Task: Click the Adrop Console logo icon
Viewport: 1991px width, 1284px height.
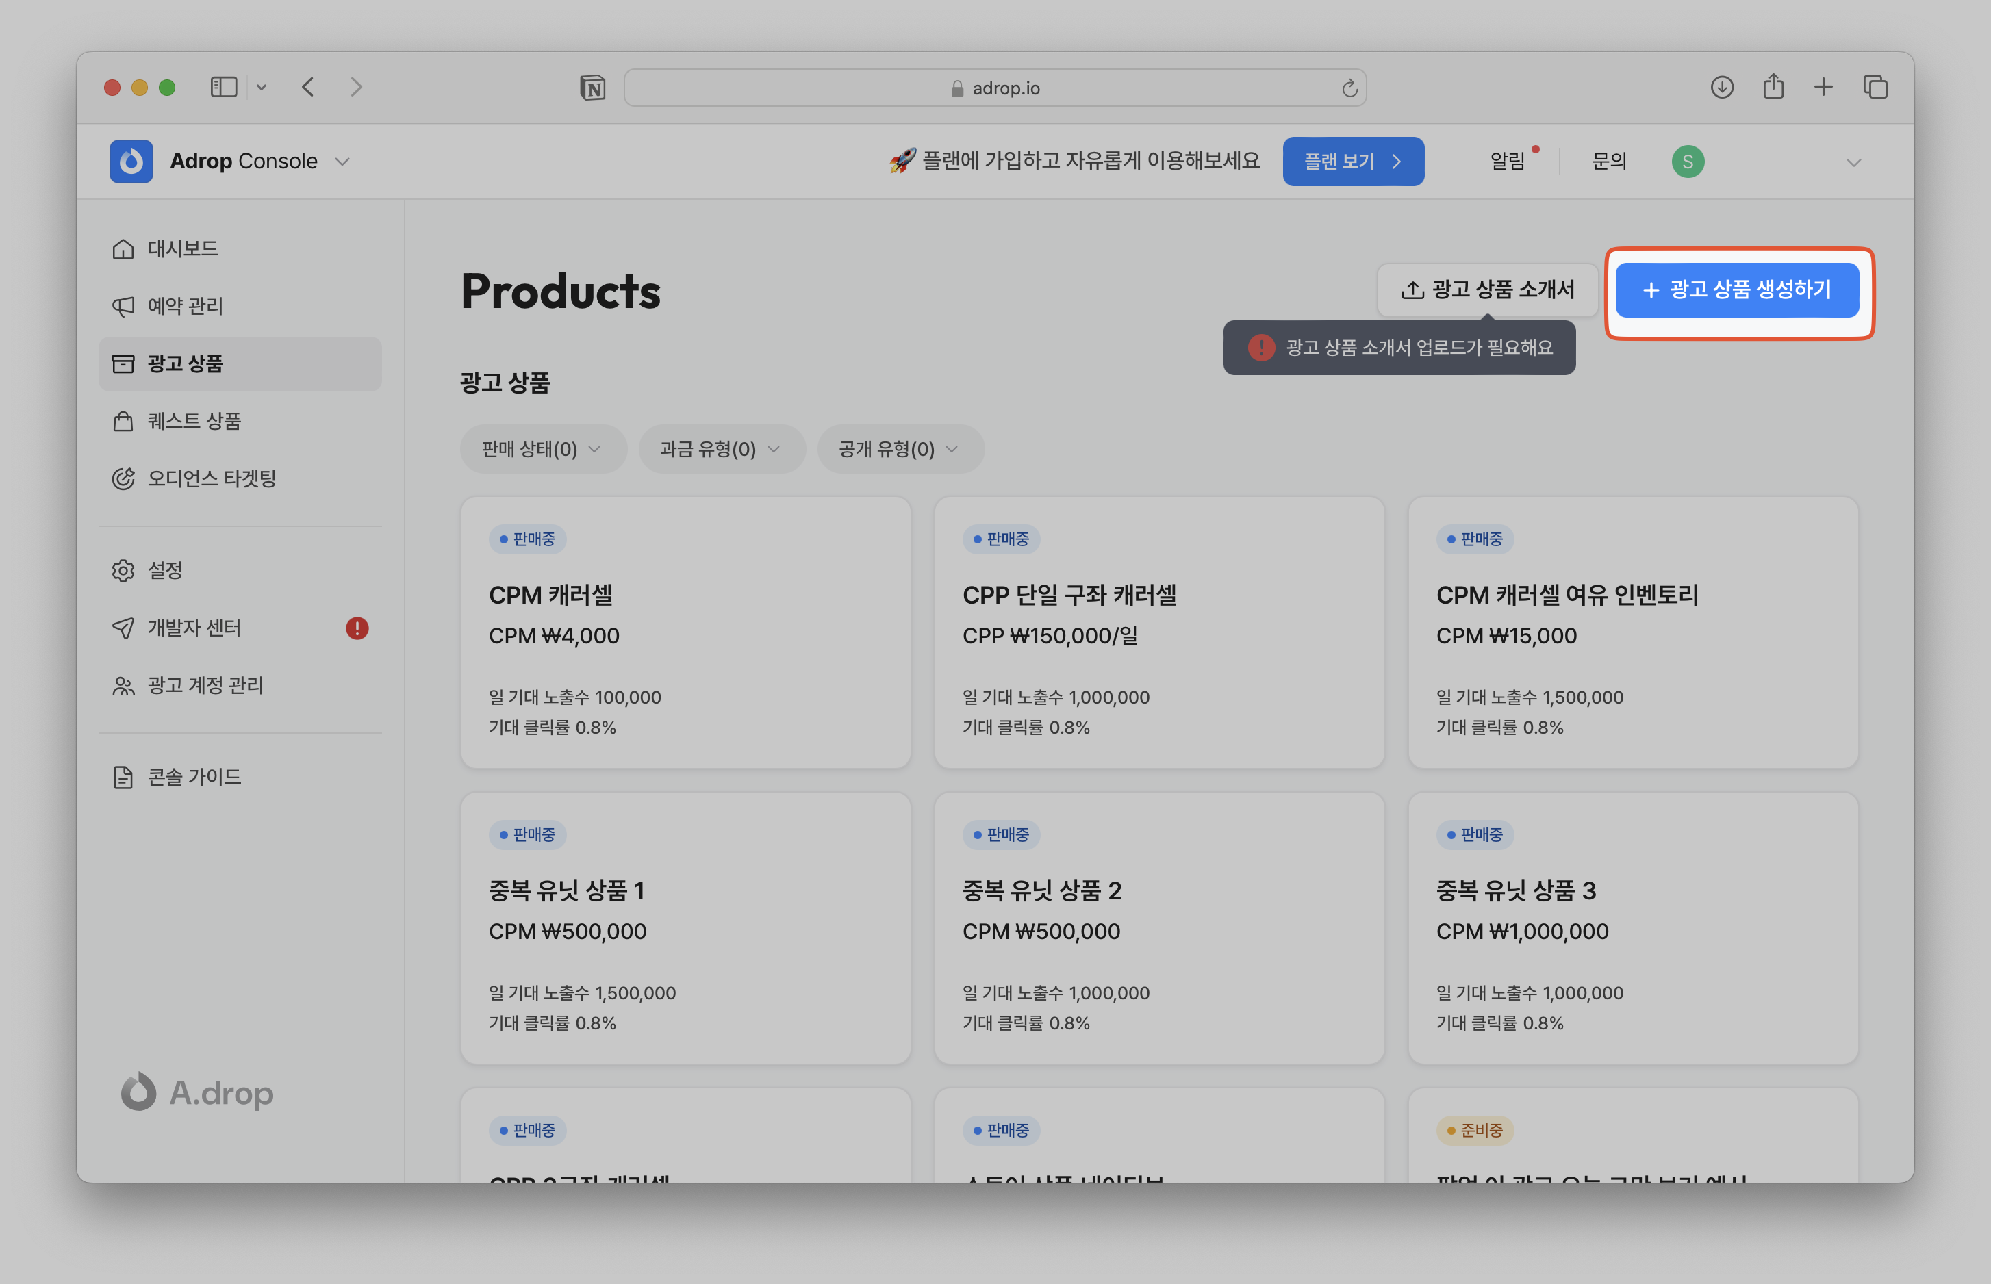Action: tap(131, 161)
